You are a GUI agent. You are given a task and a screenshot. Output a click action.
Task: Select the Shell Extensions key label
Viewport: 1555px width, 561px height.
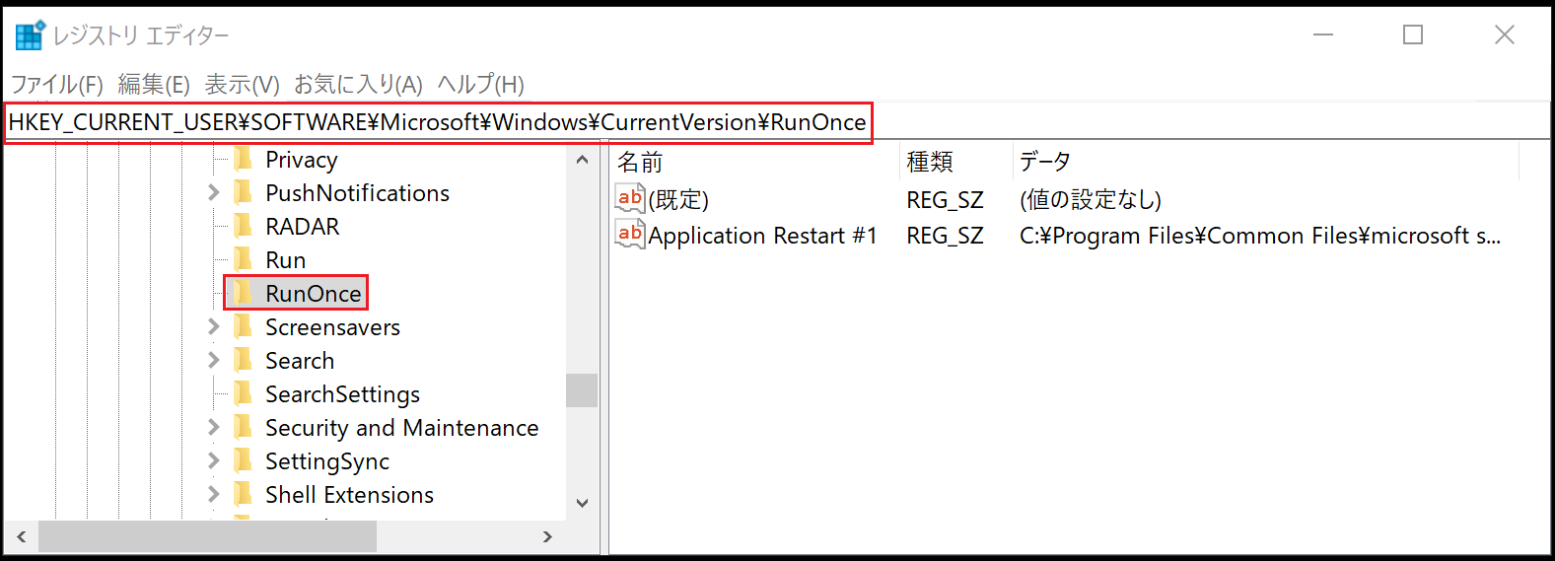[x=350, y=495]
